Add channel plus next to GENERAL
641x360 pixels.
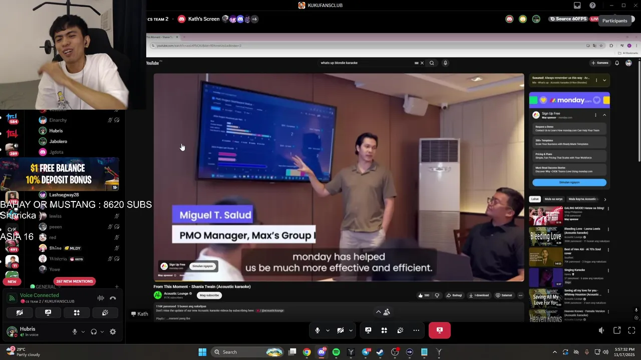(117, 286)
